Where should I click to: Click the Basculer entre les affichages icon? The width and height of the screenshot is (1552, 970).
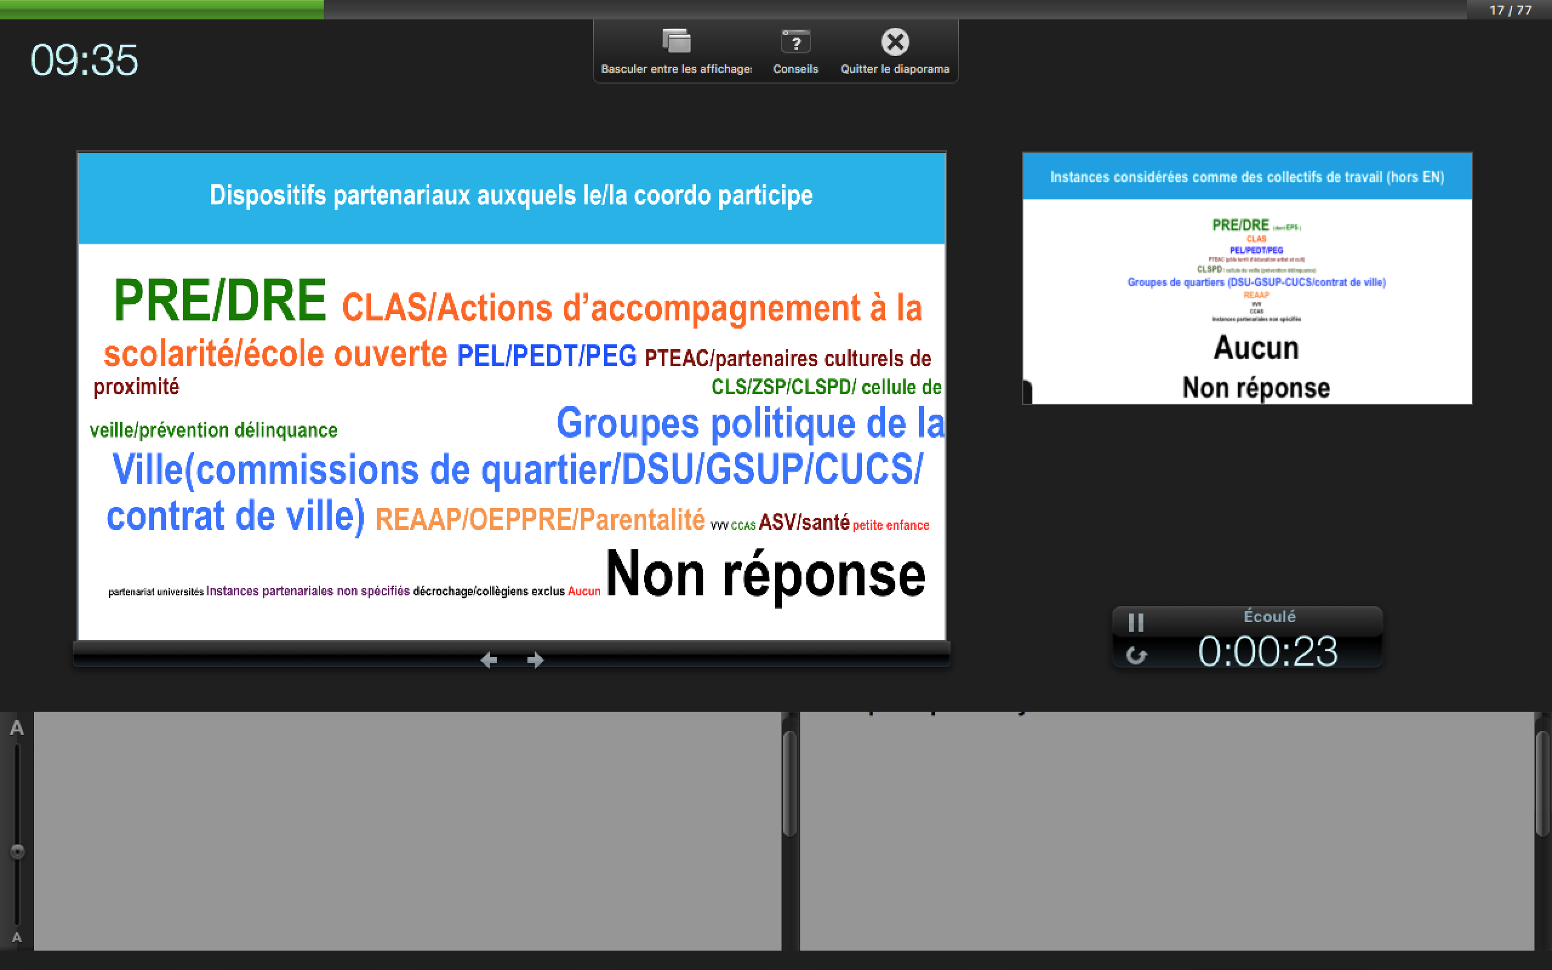coord(676,42)
